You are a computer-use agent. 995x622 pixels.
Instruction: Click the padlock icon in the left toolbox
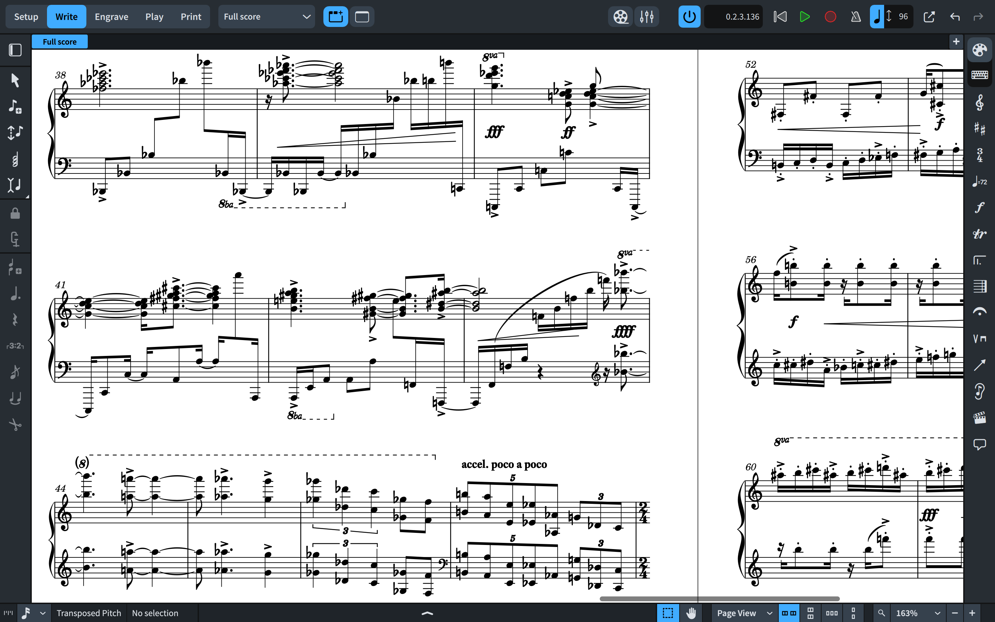click(15, 213)
